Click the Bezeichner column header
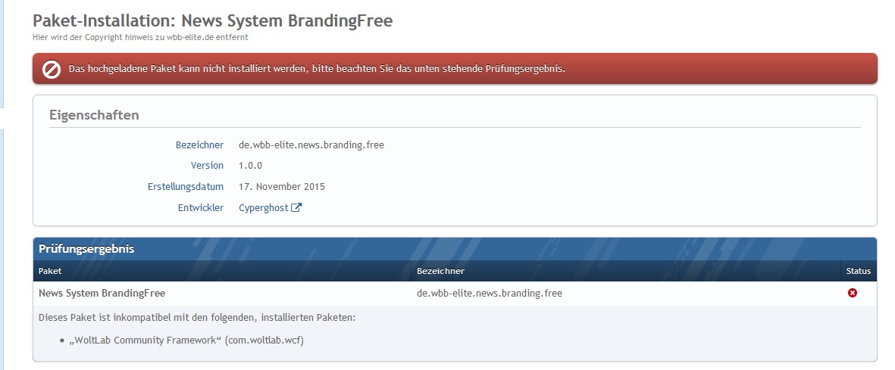This screenshot has width=895, height=370. (x=440, y=271)
